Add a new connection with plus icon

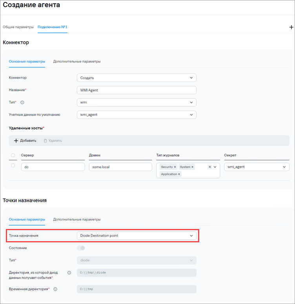coord(291,27)
